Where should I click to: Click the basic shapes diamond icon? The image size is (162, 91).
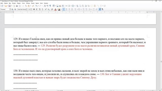tap(101, 6)
